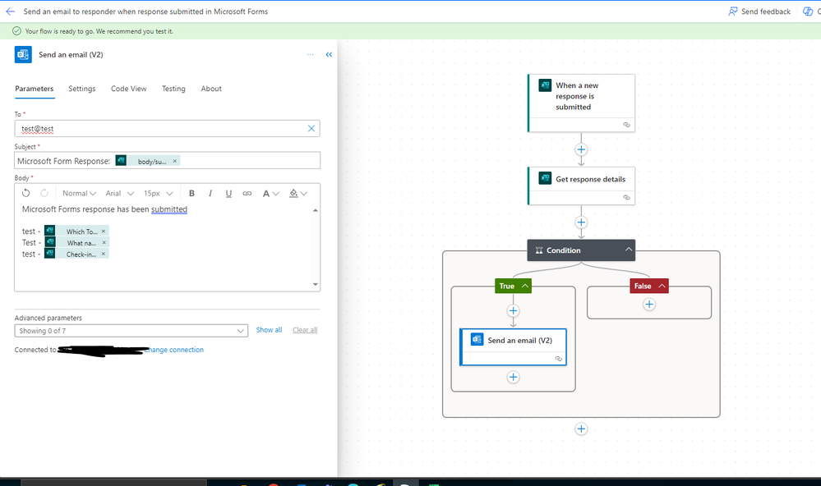
Task: Click the To field containing test@test
Action: 167,129
